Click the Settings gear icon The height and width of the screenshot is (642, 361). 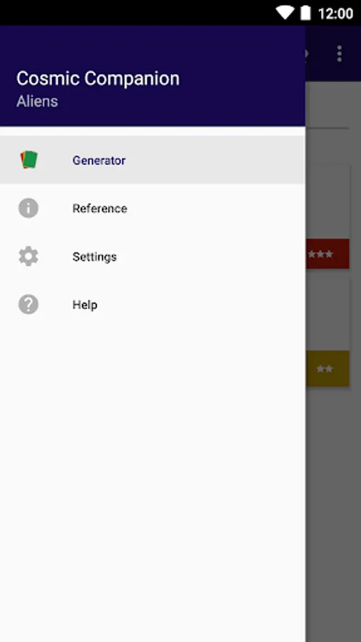coord(29,256)
